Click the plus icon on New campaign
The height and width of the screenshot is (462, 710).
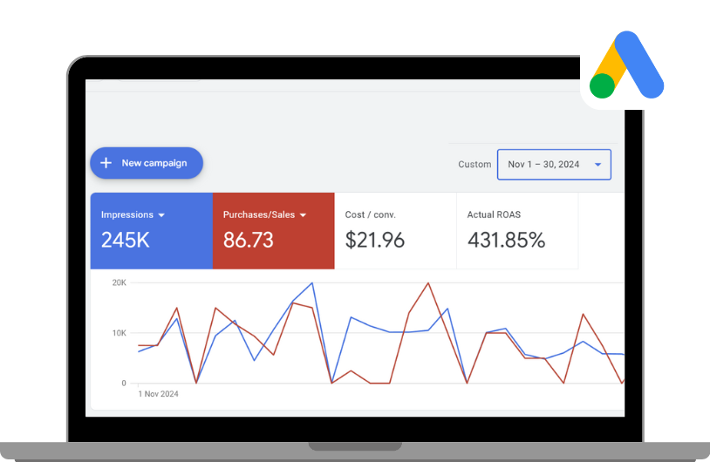tap(106, 163)
